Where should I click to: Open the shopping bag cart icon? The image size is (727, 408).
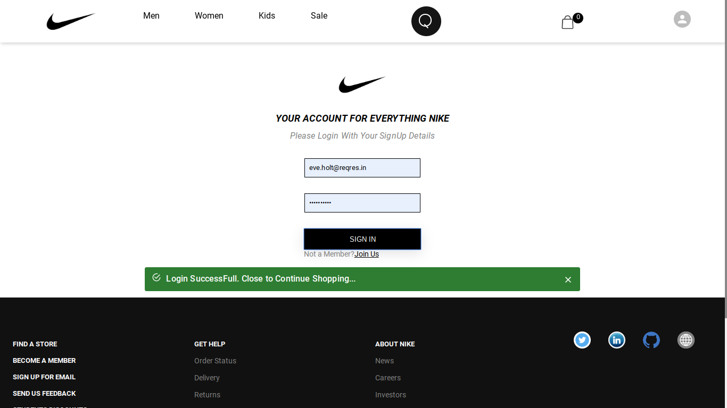coord(567,22)
